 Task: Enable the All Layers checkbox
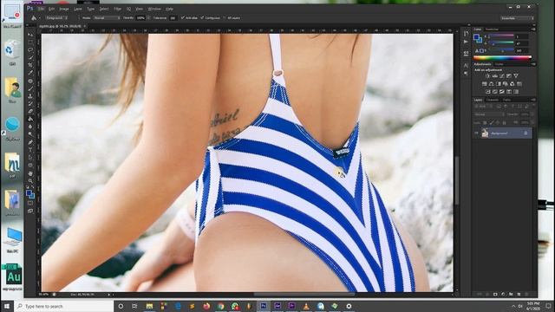(224, 17)
